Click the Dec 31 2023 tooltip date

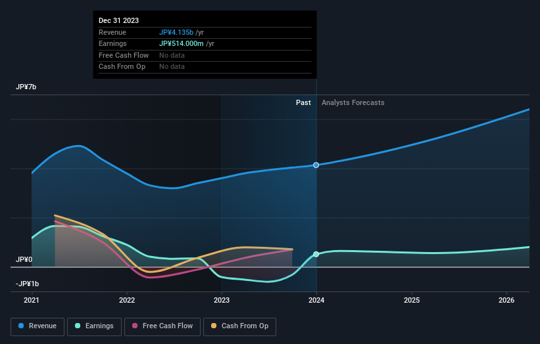119,20
